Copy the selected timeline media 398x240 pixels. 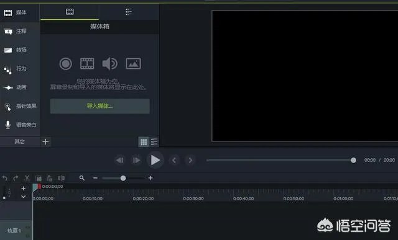(39, 179)
